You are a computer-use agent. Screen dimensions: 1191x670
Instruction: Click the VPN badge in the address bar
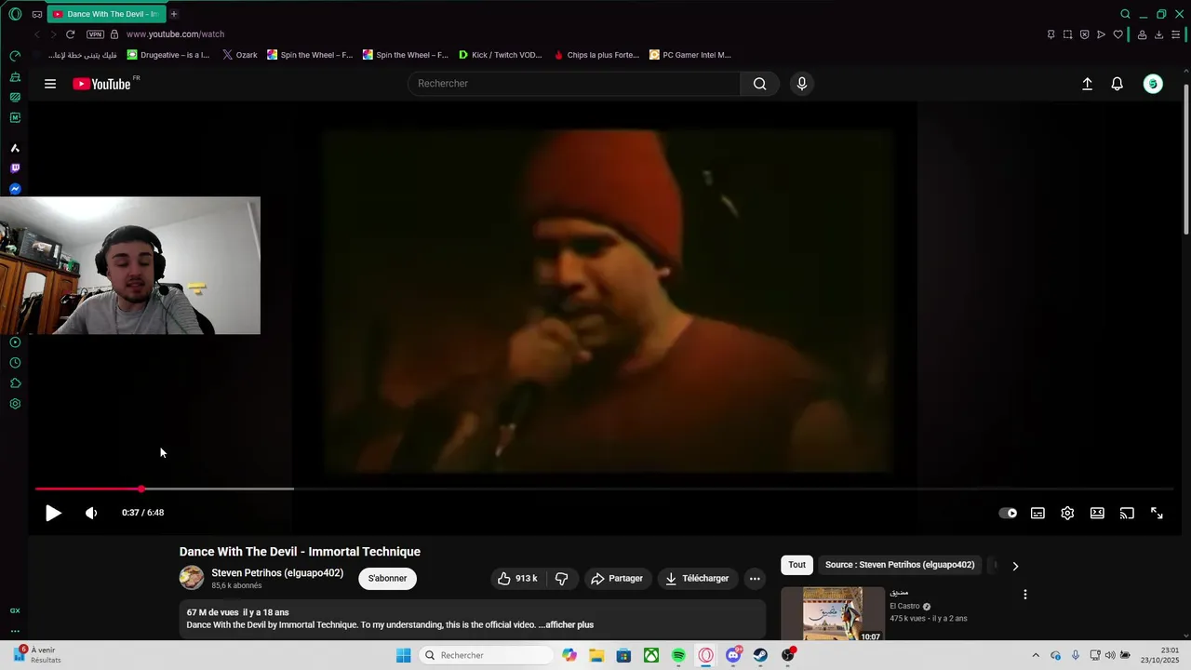95,34
